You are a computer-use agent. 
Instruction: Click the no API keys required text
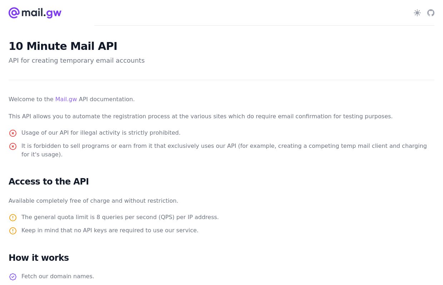click(x=110, y=230)
